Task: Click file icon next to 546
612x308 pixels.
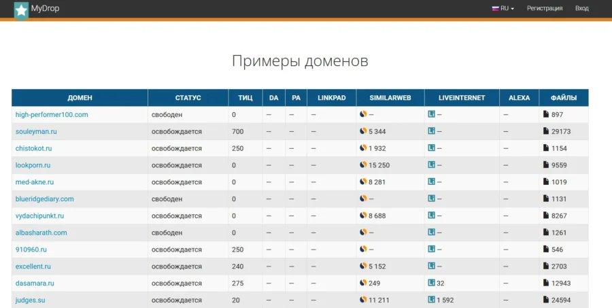Action: (x=546, y=249)
